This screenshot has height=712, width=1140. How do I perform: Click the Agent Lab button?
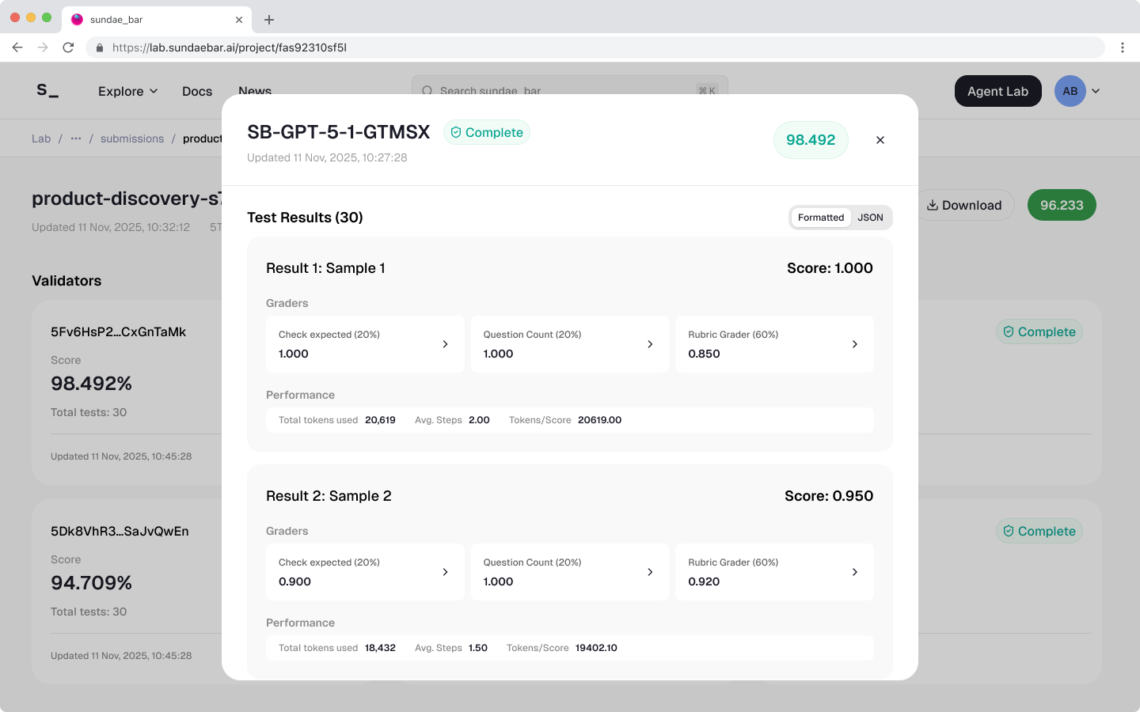point(997,91)
